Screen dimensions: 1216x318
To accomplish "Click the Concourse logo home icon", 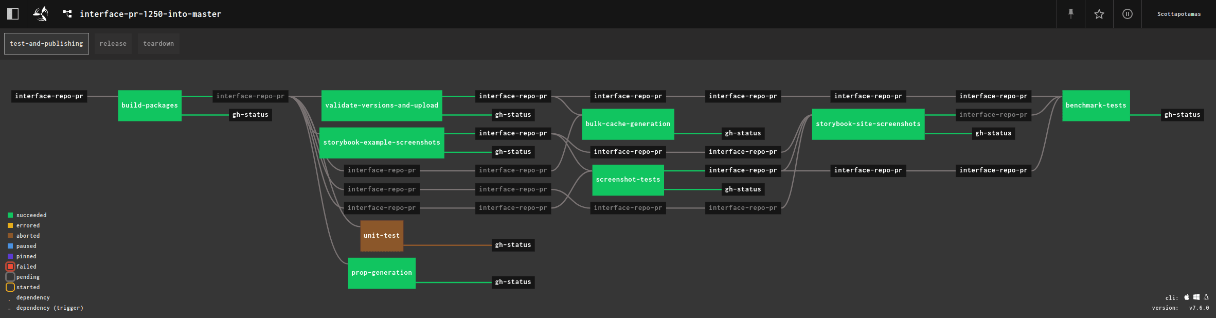I will [41, 14].
